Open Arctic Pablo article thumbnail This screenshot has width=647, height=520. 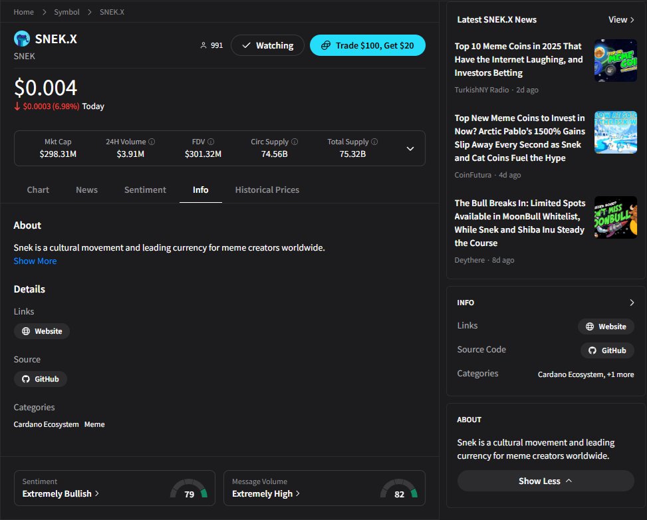point(616,132)
